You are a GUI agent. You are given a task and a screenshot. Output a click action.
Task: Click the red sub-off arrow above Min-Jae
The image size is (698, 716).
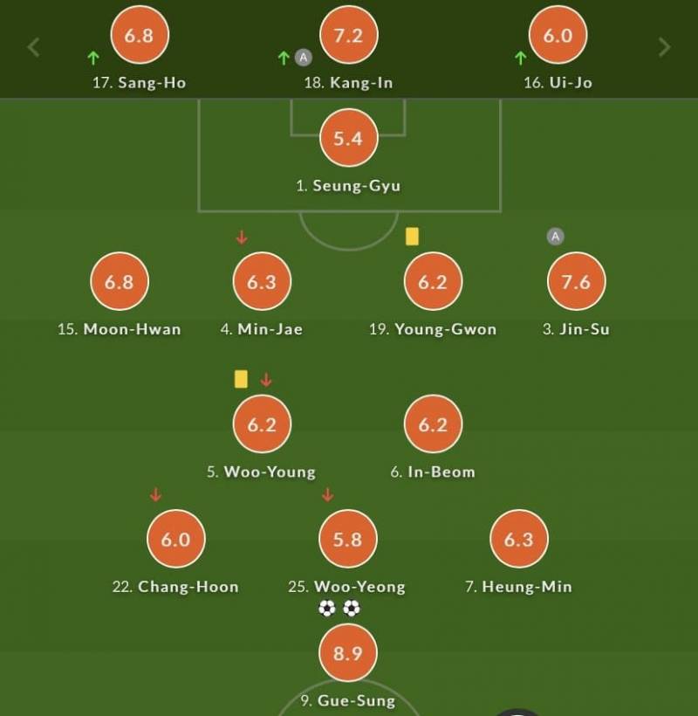tap(243, 238)
